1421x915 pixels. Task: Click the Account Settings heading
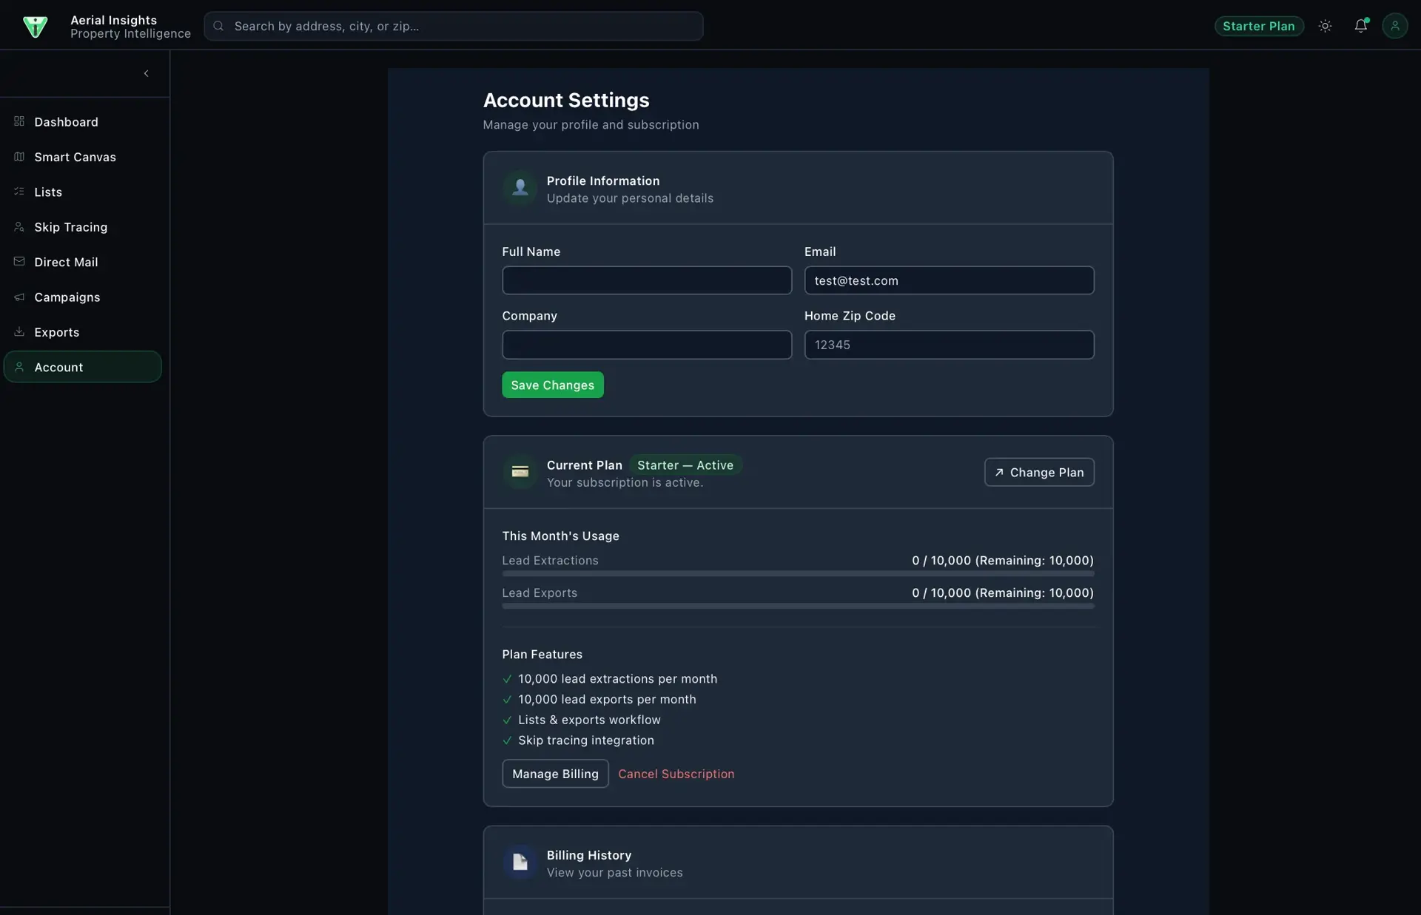(x=566, y=100)
